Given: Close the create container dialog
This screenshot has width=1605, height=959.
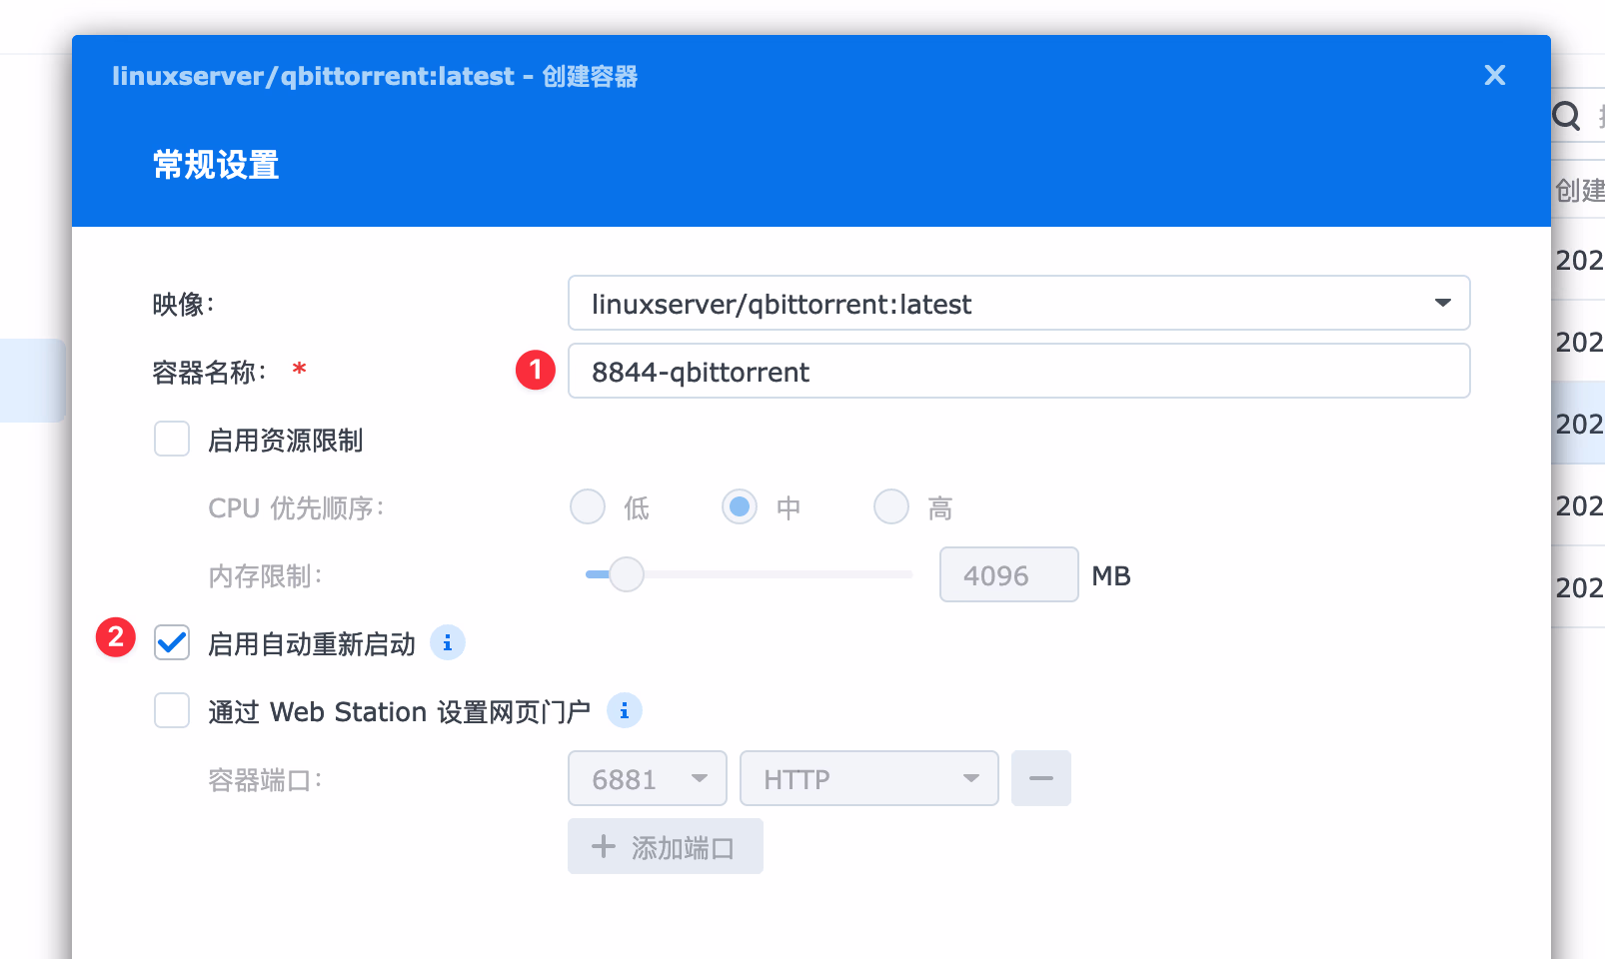Looking at the screenshot, I should click(1494, 76).
